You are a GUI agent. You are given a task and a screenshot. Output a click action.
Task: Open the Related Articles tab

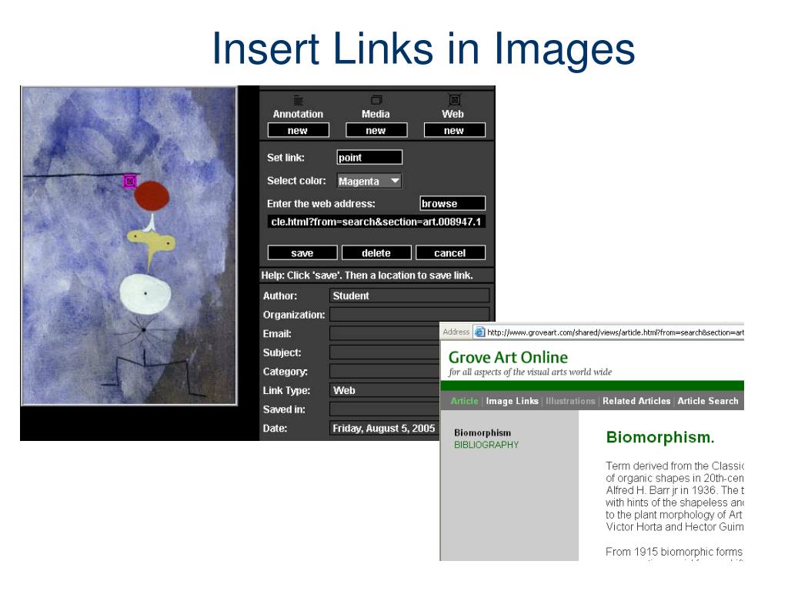[x=636, y=401]
